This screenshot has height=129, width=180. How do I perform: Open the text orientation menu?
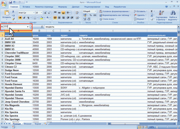(x=69, y=12)
